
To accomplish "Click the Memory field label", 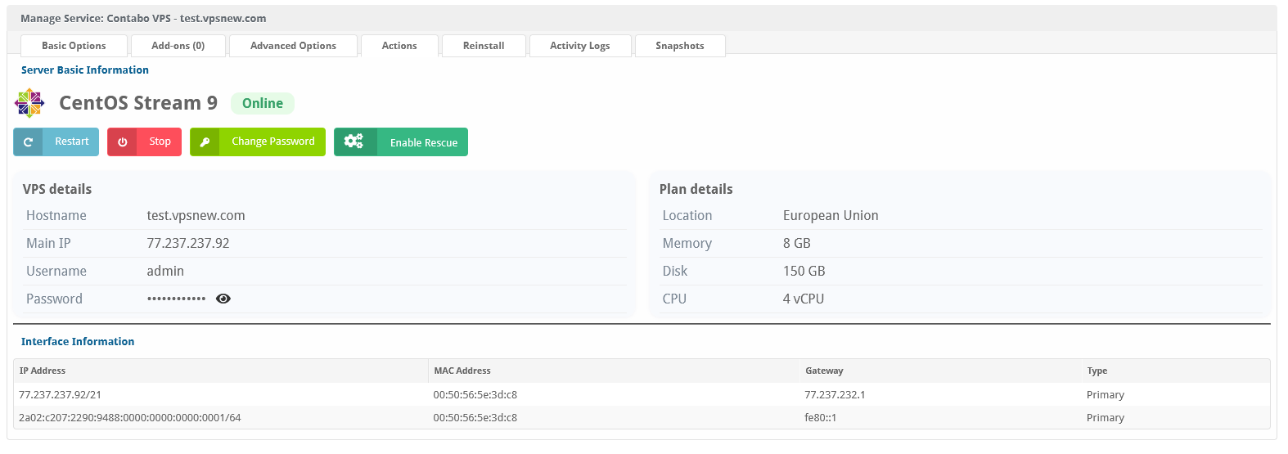I will tap(687, 244).
